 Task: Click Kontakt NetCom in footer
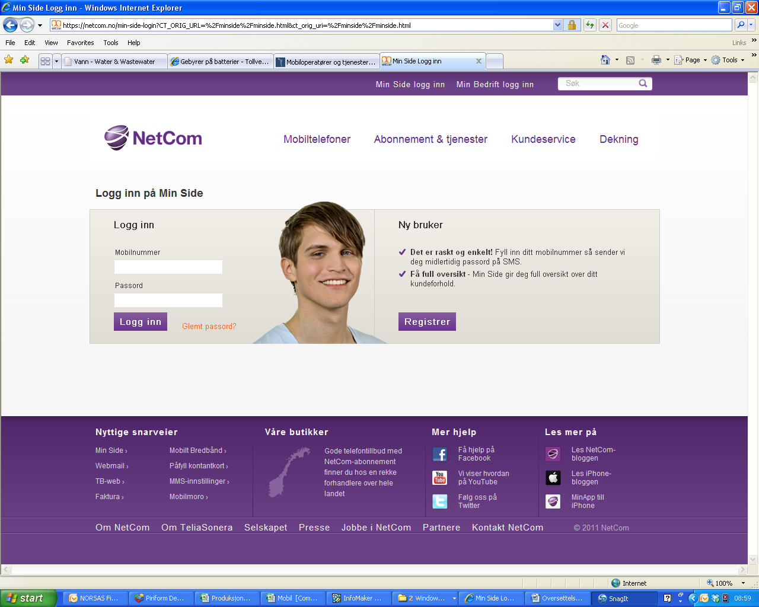click(508, 528)
